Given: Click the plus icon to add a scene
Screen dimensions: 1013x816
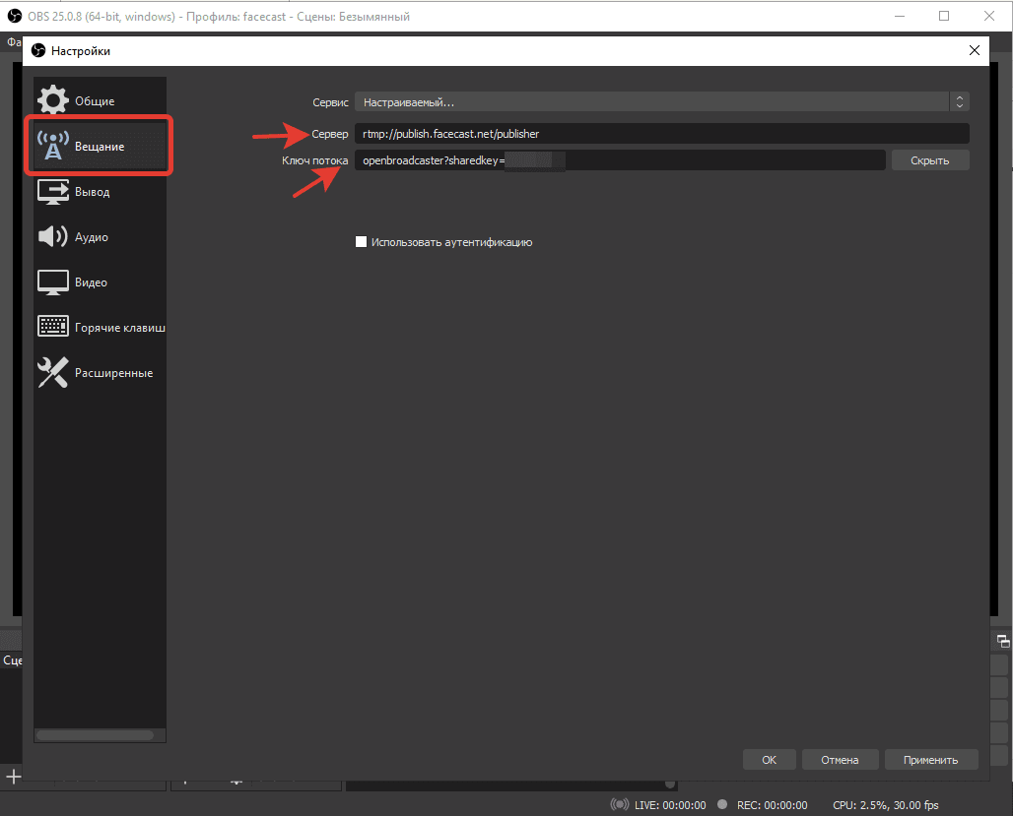Looking at the screenshot, I should (x=13, y=777).
